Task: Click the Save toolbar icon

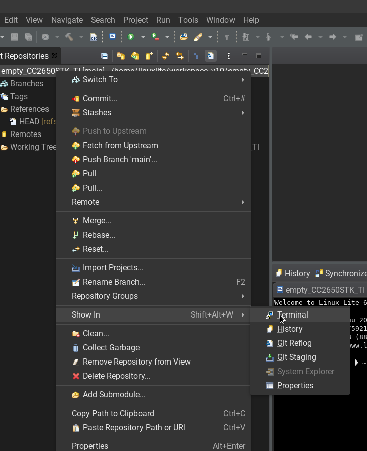Action: pos(14,37)
